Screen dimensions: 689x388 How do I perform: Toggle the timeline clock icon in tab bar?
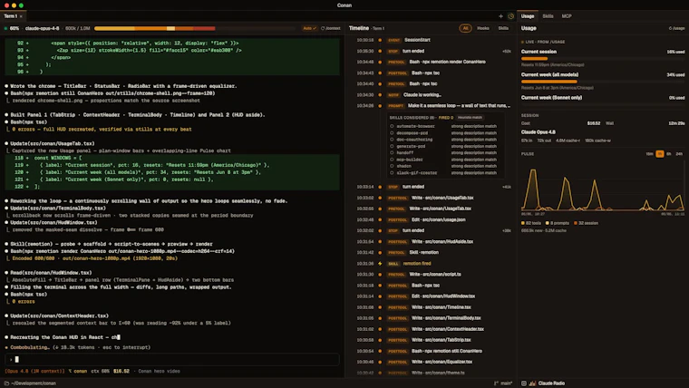(x=510, y=16)
